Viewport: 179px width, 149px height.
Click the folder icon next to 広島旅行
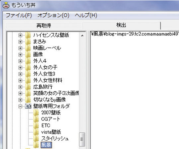[28, 87]
